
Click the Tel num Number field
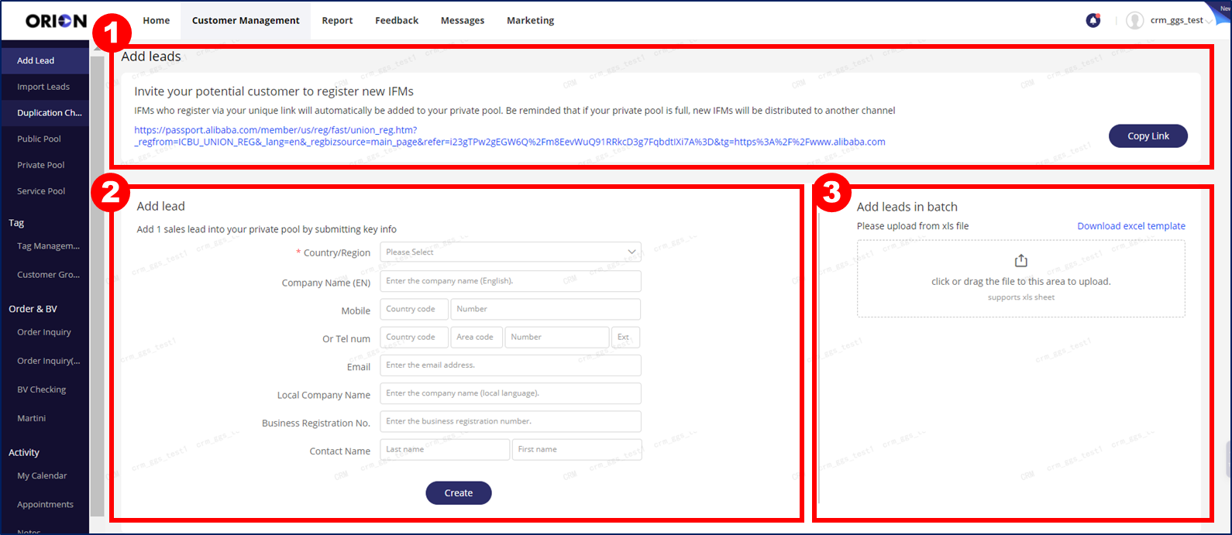[556, 337]
